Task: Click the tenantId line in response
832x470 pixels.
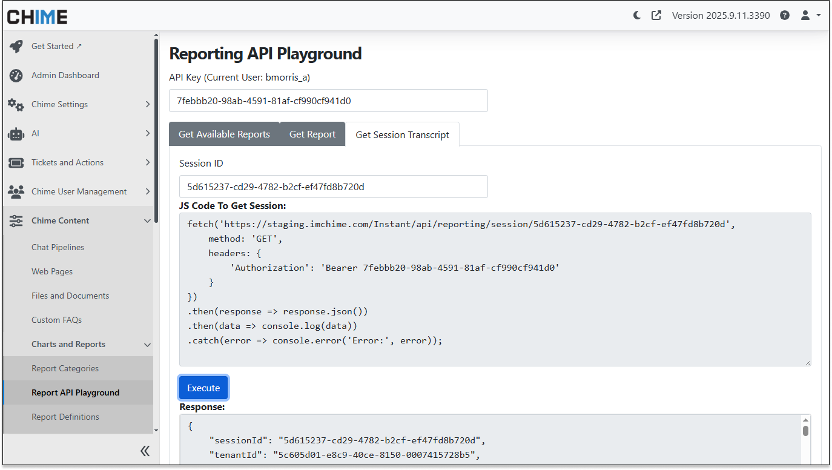Action: point(344,454)
